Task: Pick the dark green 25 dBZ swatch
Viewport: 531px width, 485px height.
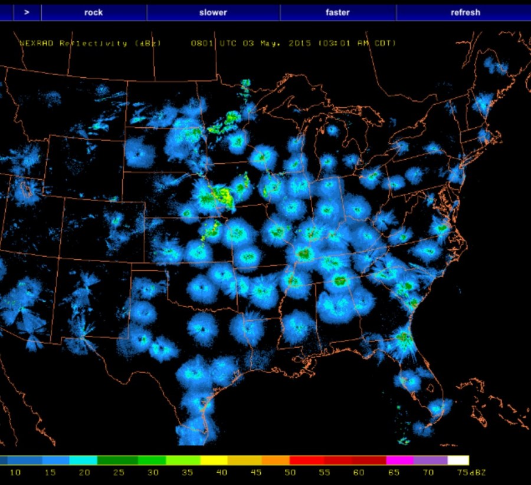Action: (114, 460)
